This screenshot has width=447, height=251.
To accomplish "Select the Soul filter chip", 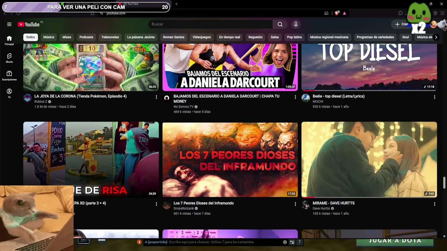I will tap(405, 37).
